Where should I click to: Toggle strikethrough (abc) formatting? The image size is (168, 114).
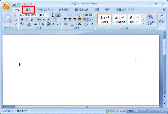(39, 20)
